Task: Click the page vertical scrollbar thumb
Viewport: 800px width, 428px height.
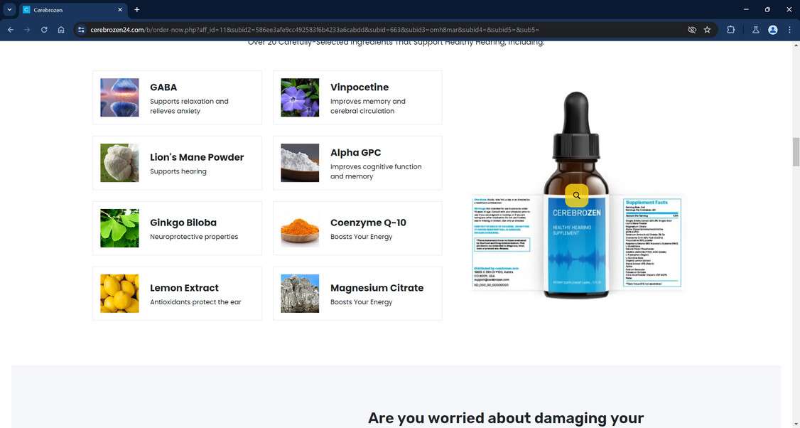Action: click(x=796, y=151)
